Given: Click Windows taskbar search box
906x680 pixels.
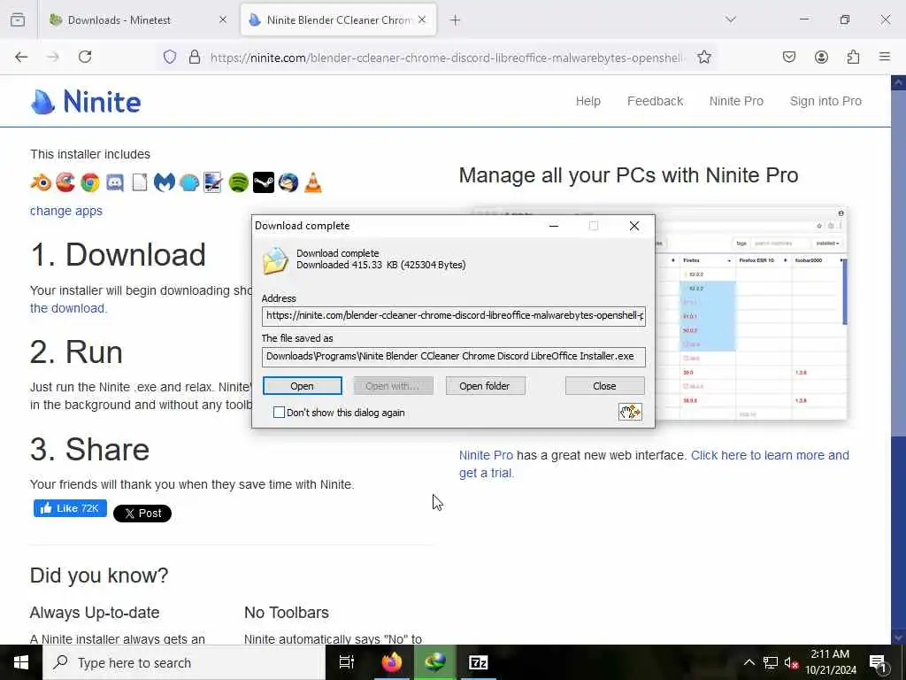Looking at the screenshot, I should (x=184, y=662).
